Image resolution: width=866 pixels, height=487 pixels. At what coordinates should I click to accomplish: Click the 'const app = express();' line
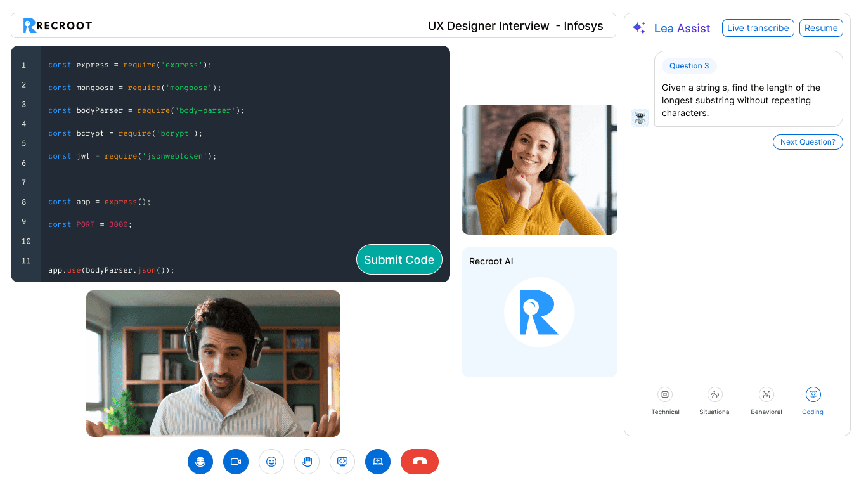(100, 202)
